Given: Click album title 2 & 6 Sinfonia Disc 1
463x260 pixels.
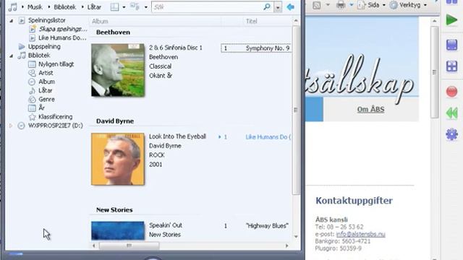Looking at the screenshot, I should pyautogui.click(x=176, y=48).
